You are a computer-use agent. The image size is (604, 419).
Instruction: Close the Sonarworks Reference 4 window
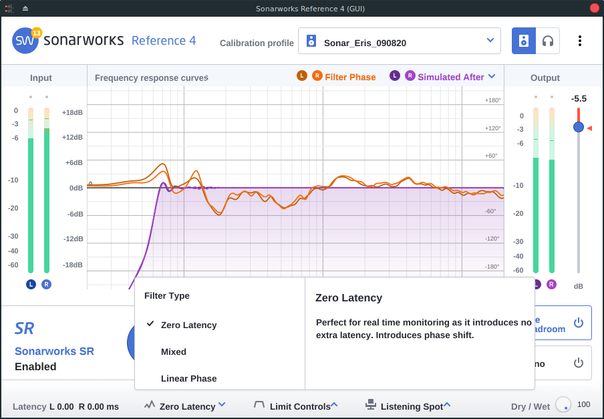point(595,8)
